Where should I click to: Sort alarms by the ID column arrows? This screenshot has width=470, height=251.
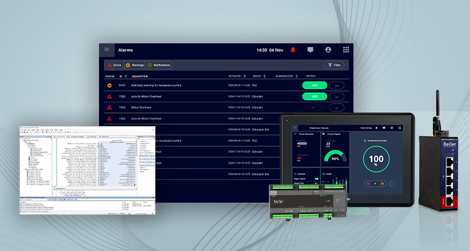125,77
